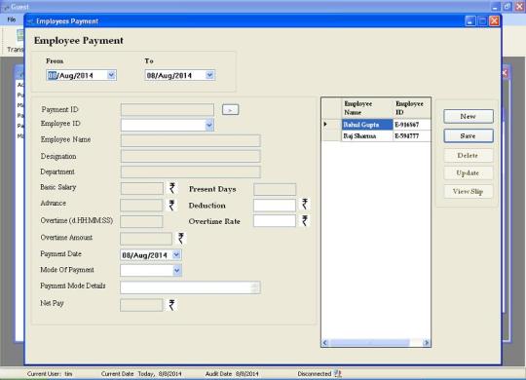Image resolution: width=526 pixels, height=380 pixels.
Task: Click the View Slip button
Action: click(x=469, y=191)
